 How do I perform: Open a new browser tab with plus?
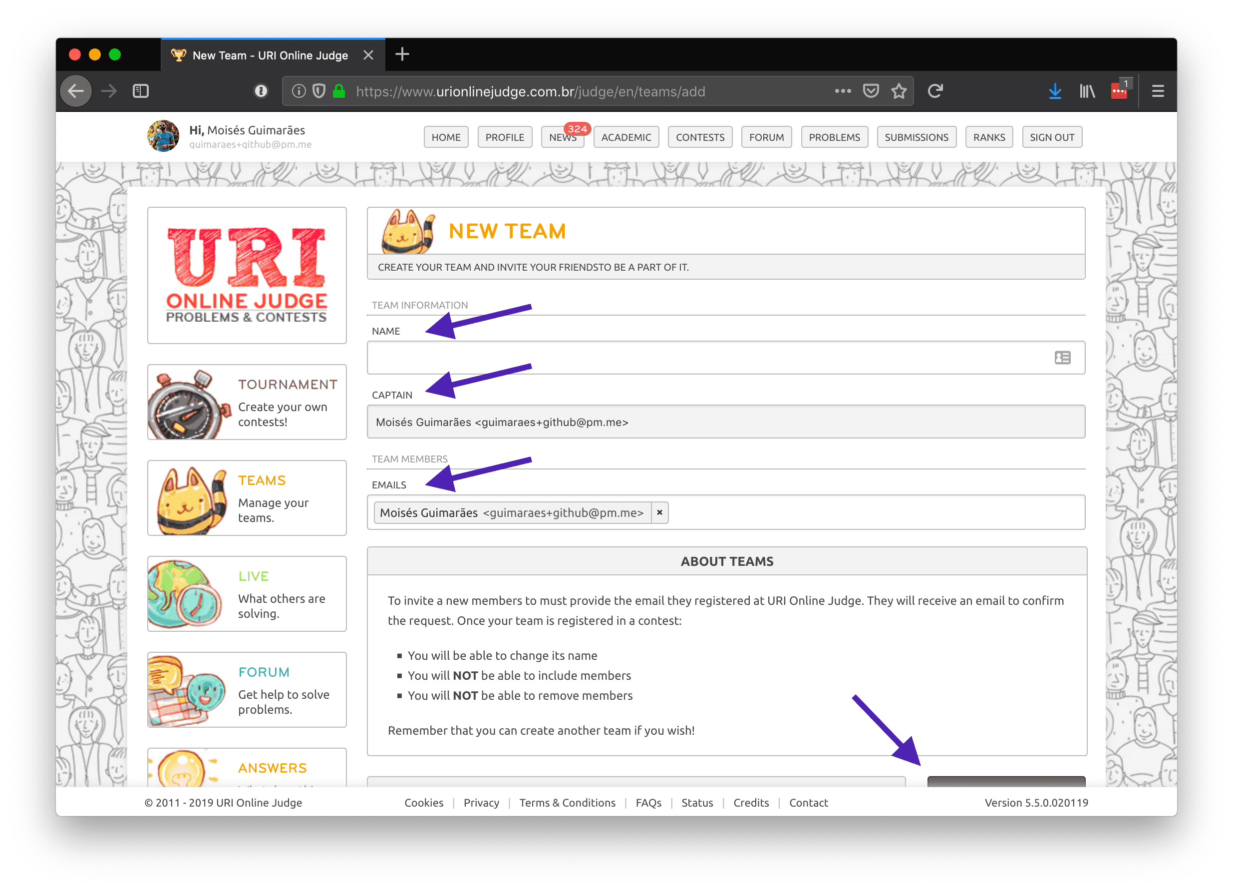coord(402,54)
